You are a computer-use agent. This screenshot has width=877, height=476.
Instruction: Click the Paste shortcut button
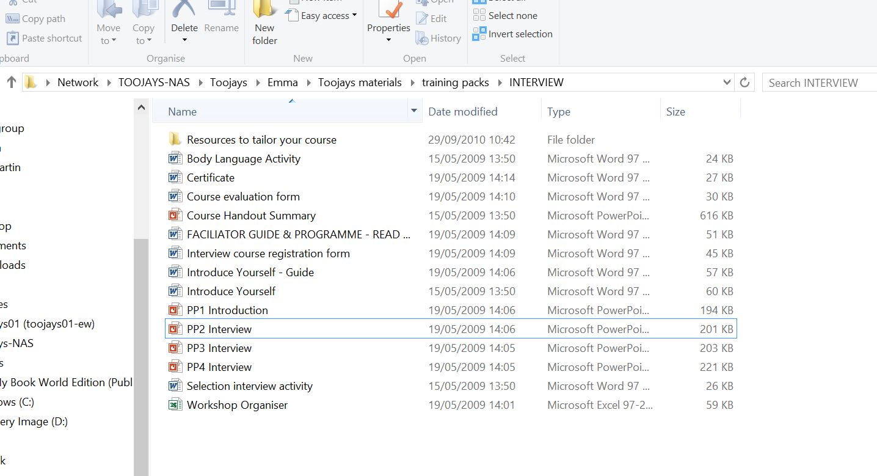(x=44, y=38)
